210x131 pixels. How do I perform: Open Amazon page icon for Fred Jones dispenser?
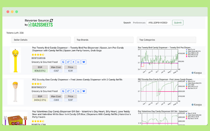(73, 91)
